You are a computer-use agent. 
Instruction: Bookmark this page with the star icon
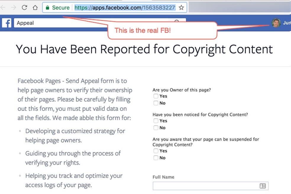pos(181,8)
